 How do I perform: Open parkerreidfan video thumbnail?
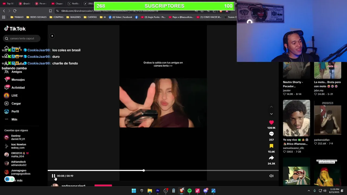[327, 118]
